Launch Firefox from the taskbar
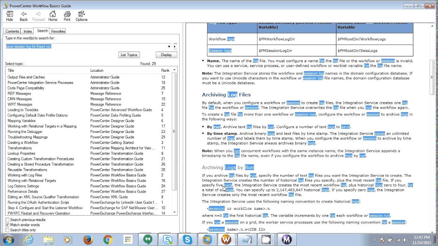The height and width of the screenshot is (246, 438). click(88, 240)
